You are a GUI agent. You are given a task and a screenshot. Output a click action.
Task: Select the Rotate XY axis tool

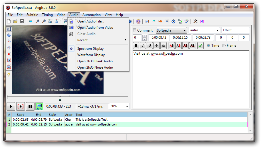(x=9, y=48)
